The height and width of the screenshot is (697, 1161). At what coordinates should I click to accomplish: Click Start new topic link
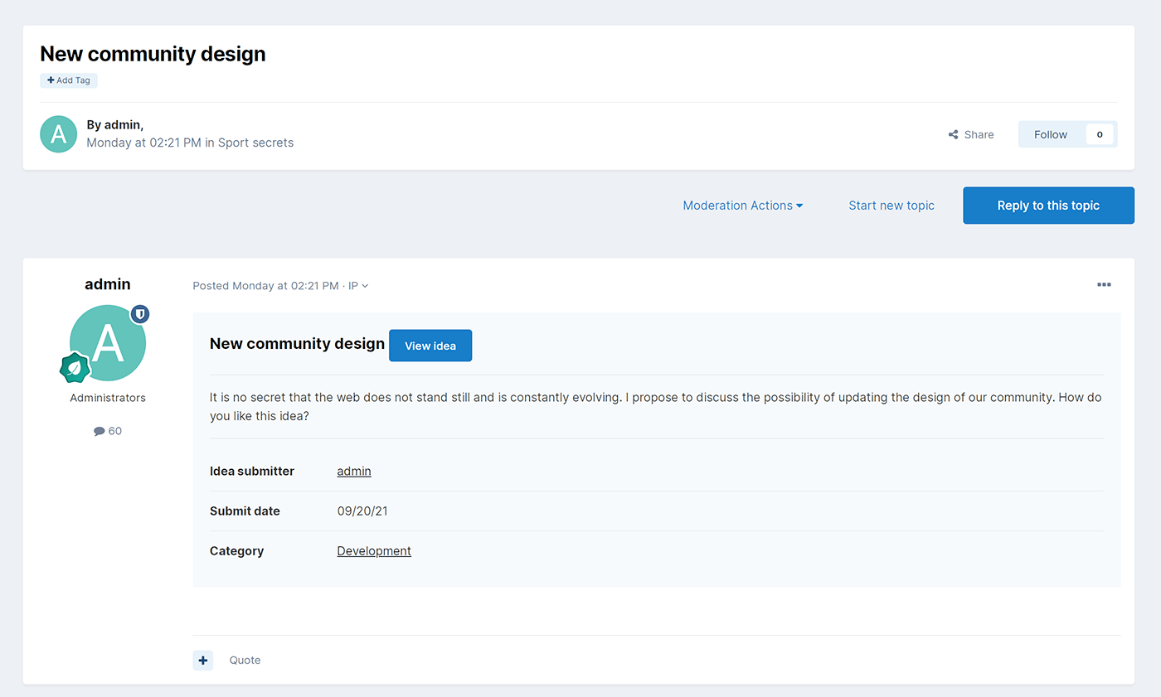[891, 206]
